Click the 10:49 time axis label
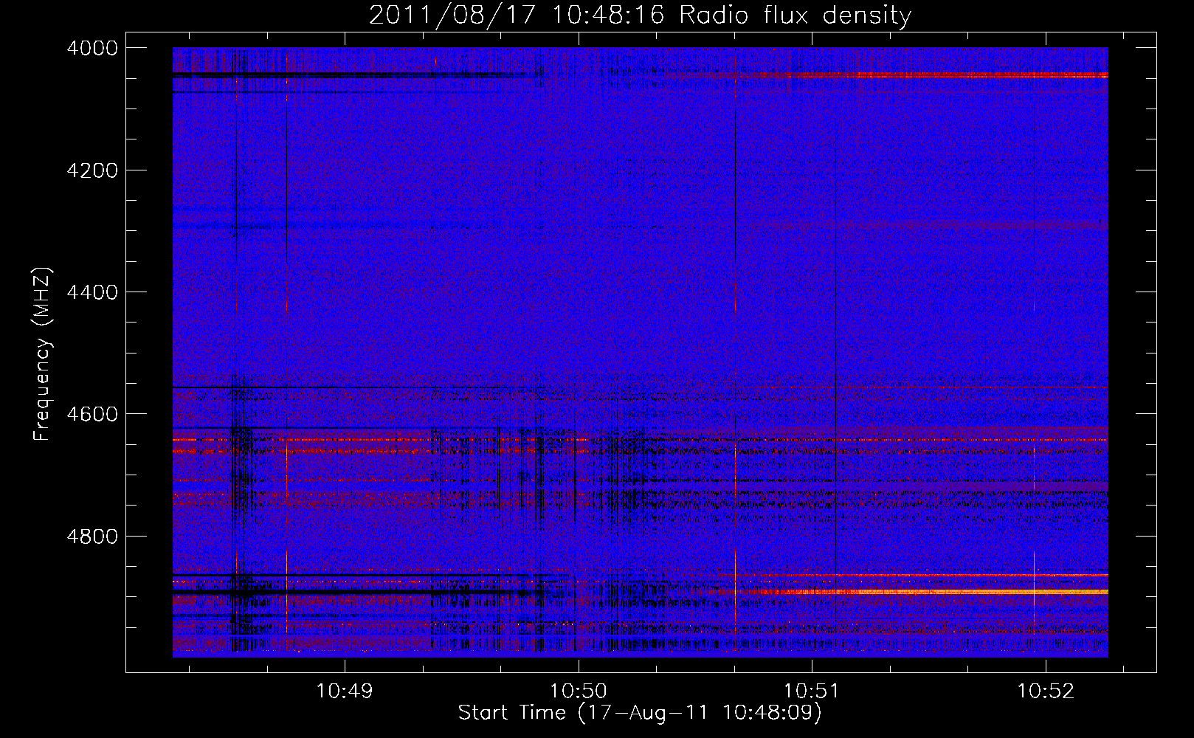 [345, 691]
